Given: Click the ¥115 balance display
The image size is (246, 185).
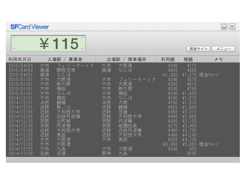Looking at the screenshot, I should (x=48, y=43).
